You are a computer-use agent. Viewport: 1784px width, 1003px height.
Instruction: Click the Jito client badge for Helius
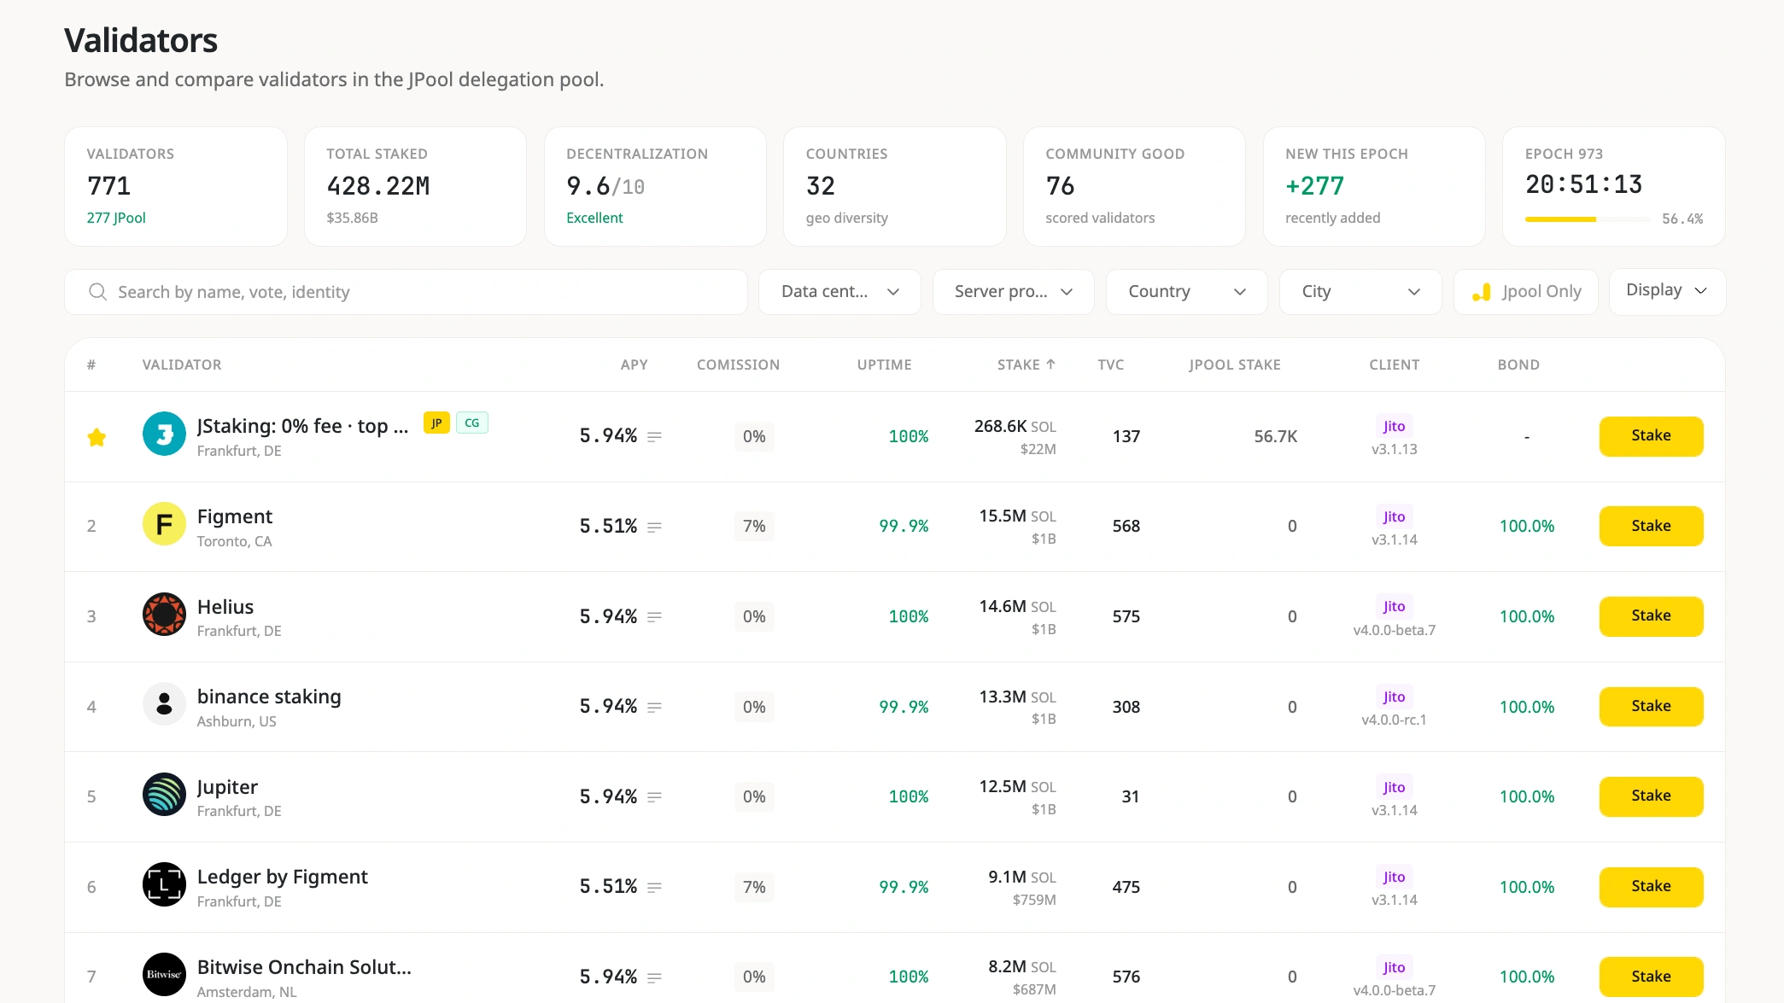pos(1394,606)
